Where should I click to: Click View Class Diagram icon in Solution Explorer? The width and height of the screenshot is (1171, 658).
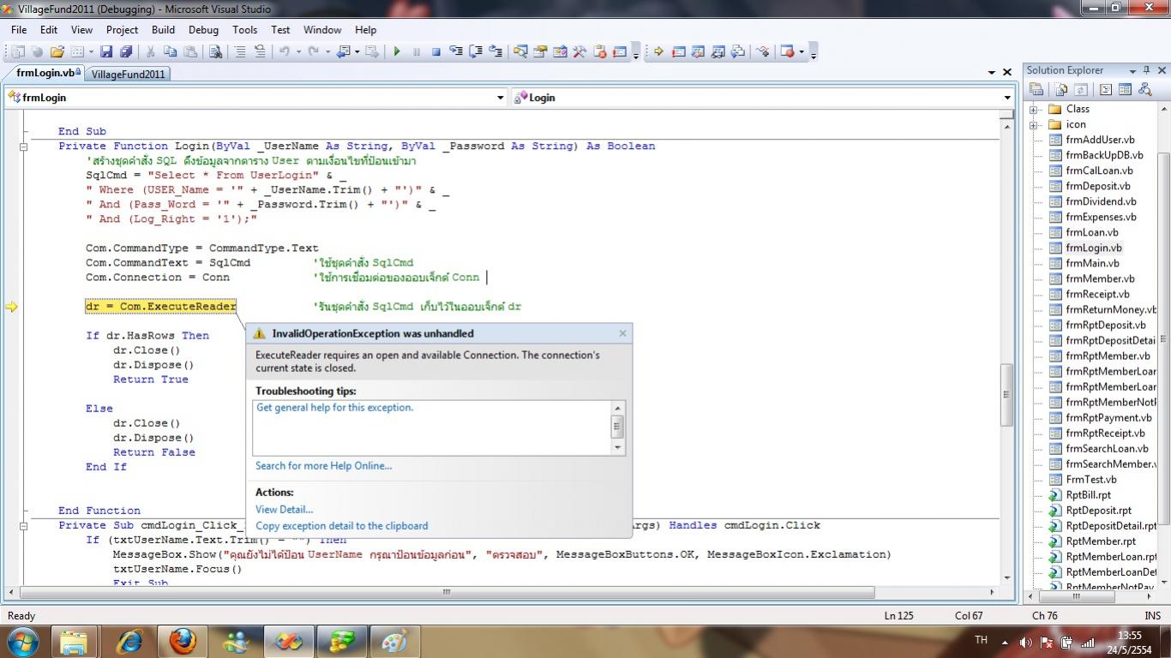(x=1144, y=89)
